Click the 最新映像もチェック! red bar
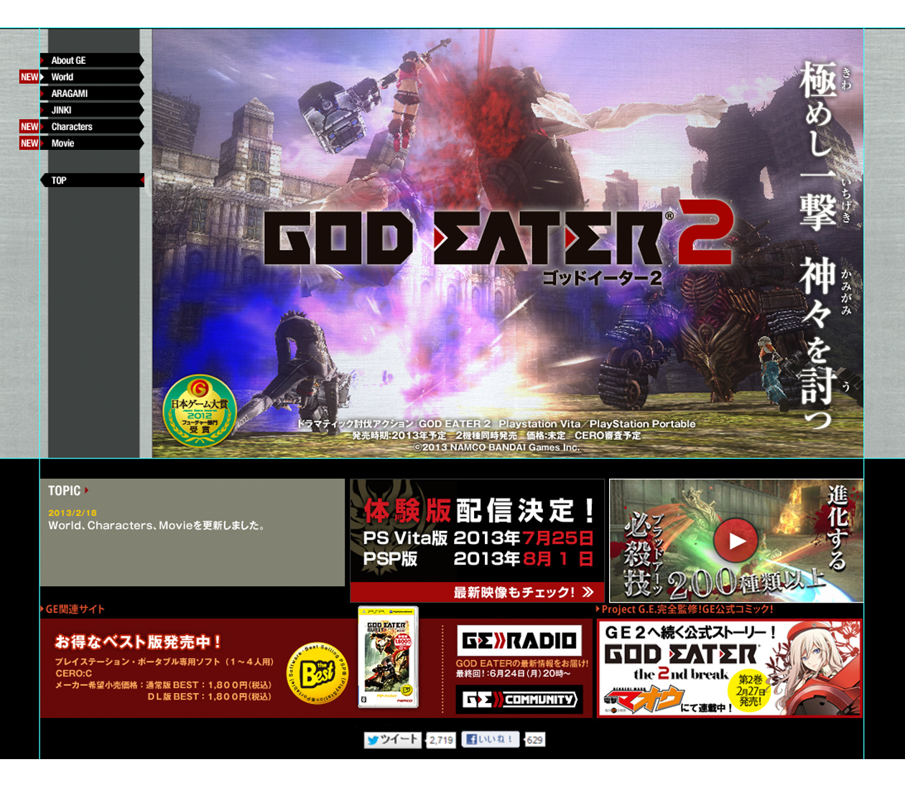 click(477, 592)
